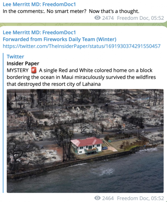Click the red-roofed house in the photo
The height and width of the screenshot is (202, 167).
[x=87, y=145]
